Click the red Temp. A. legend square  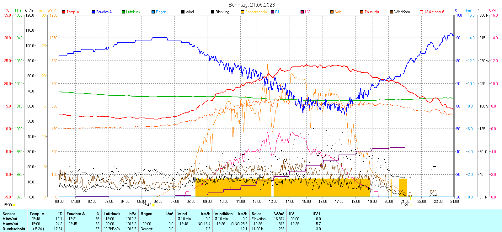(x=64, y=12)
